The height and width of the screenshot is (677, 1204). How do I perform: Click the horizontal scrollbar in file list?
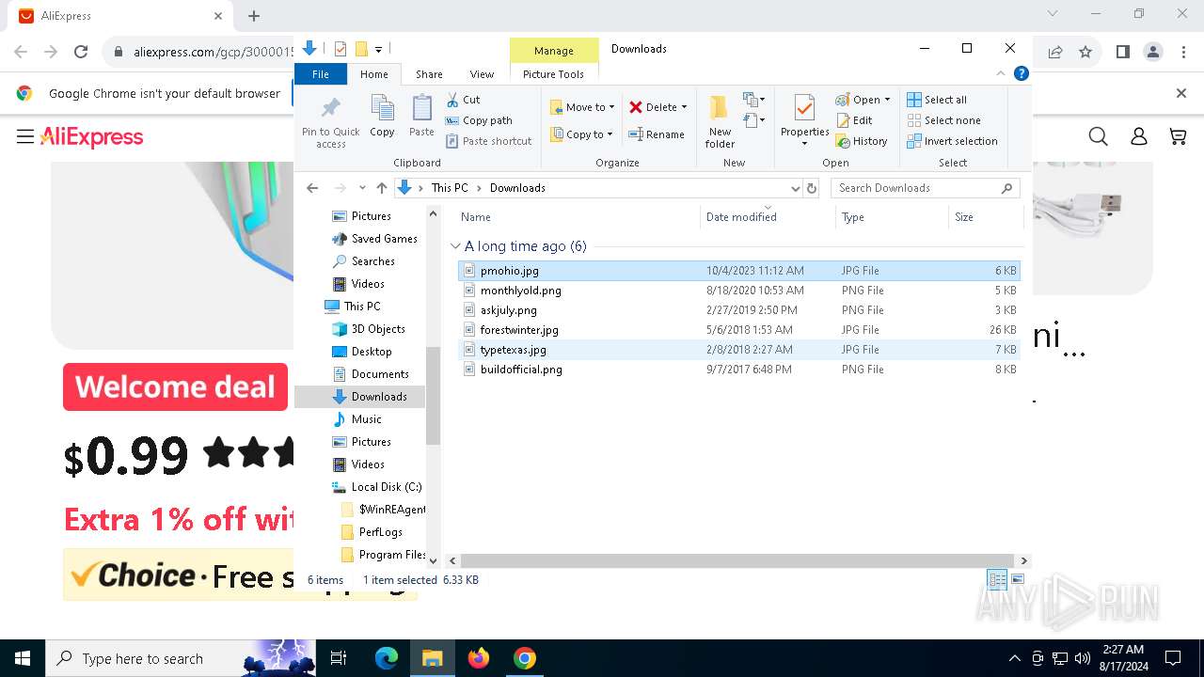[737, 560]
